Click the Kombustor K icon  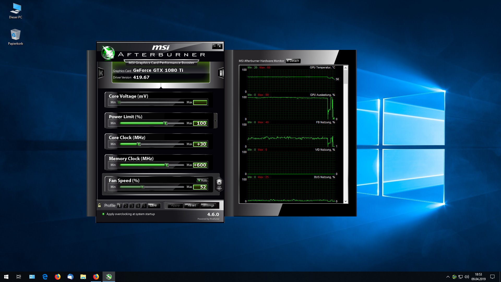click(x=101, y=73)
